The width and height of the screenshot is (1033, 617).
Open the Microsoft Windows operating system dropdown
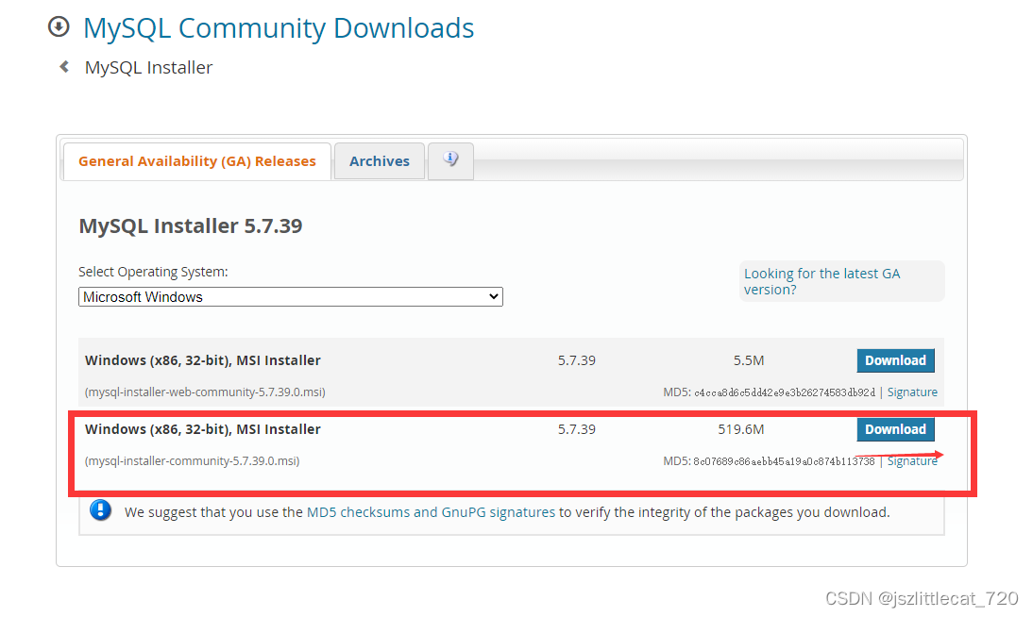[290, 296]
